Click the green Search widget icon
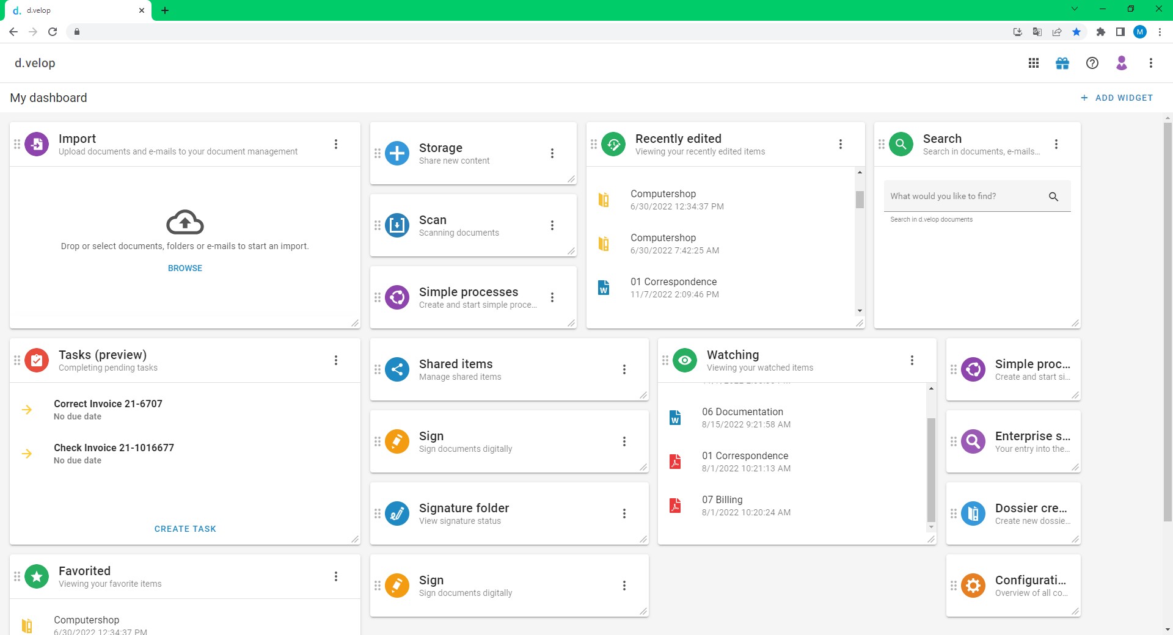This screenshot has width=1173, height=635. 901,145
